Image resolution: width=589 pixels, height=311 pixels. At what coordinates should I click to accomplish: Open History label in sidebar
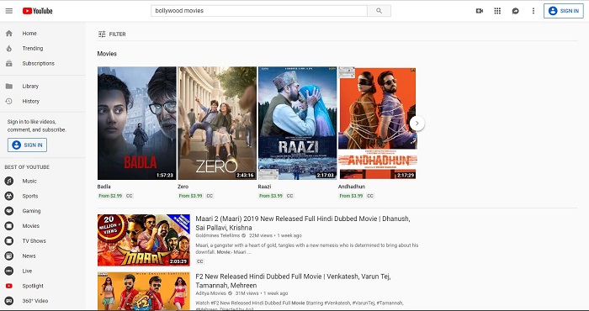(31, 102)
